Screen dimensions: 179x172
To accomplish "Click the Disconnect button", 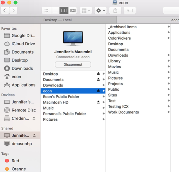I will [x=73, y=65].
